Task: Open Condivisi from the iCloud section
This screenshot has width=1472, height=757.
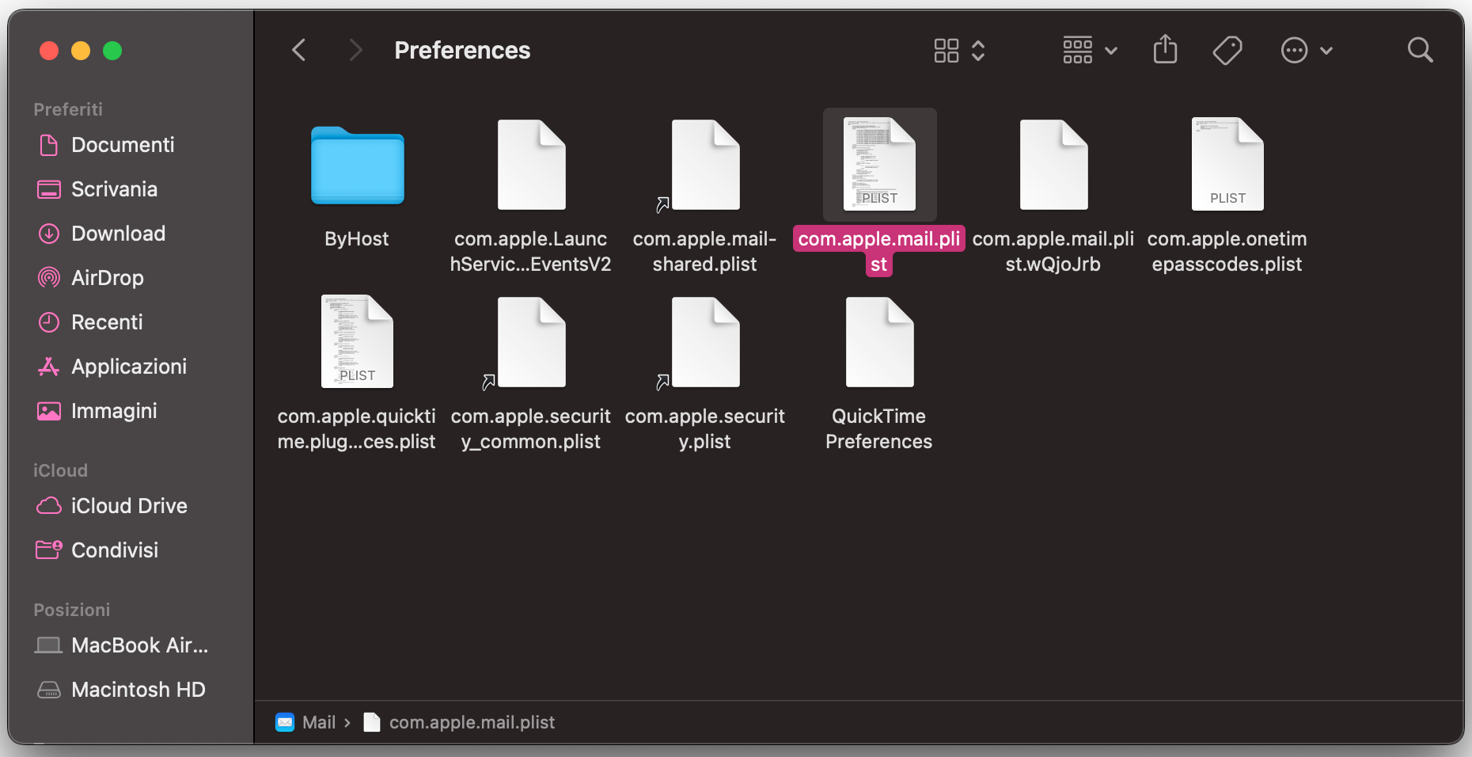Action: click(114, 550)
